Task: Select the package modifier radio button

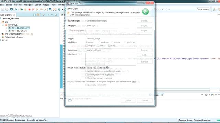Action: click(99, 42)
